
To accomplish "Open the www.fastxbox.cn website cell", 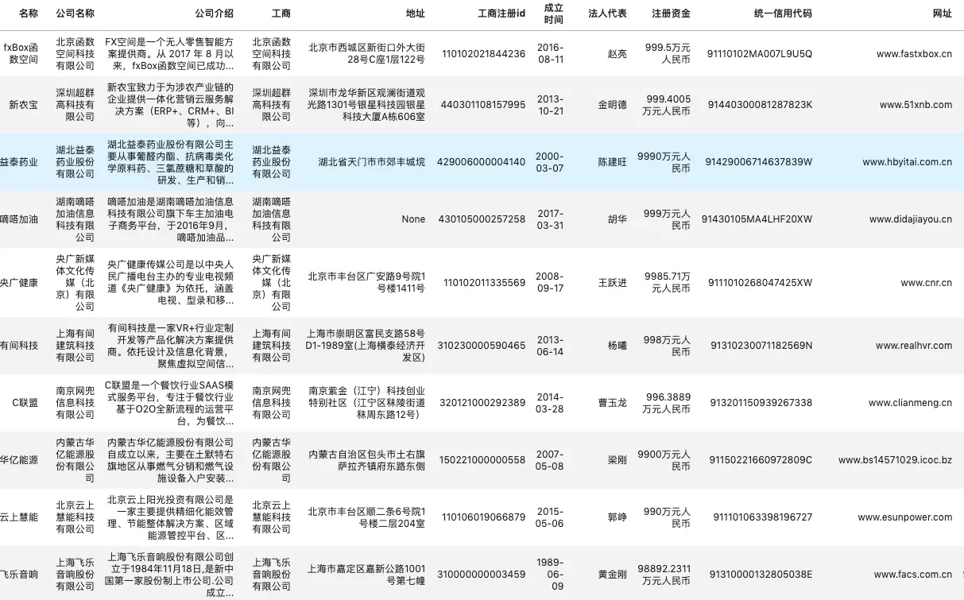I will tap(914, 54).
